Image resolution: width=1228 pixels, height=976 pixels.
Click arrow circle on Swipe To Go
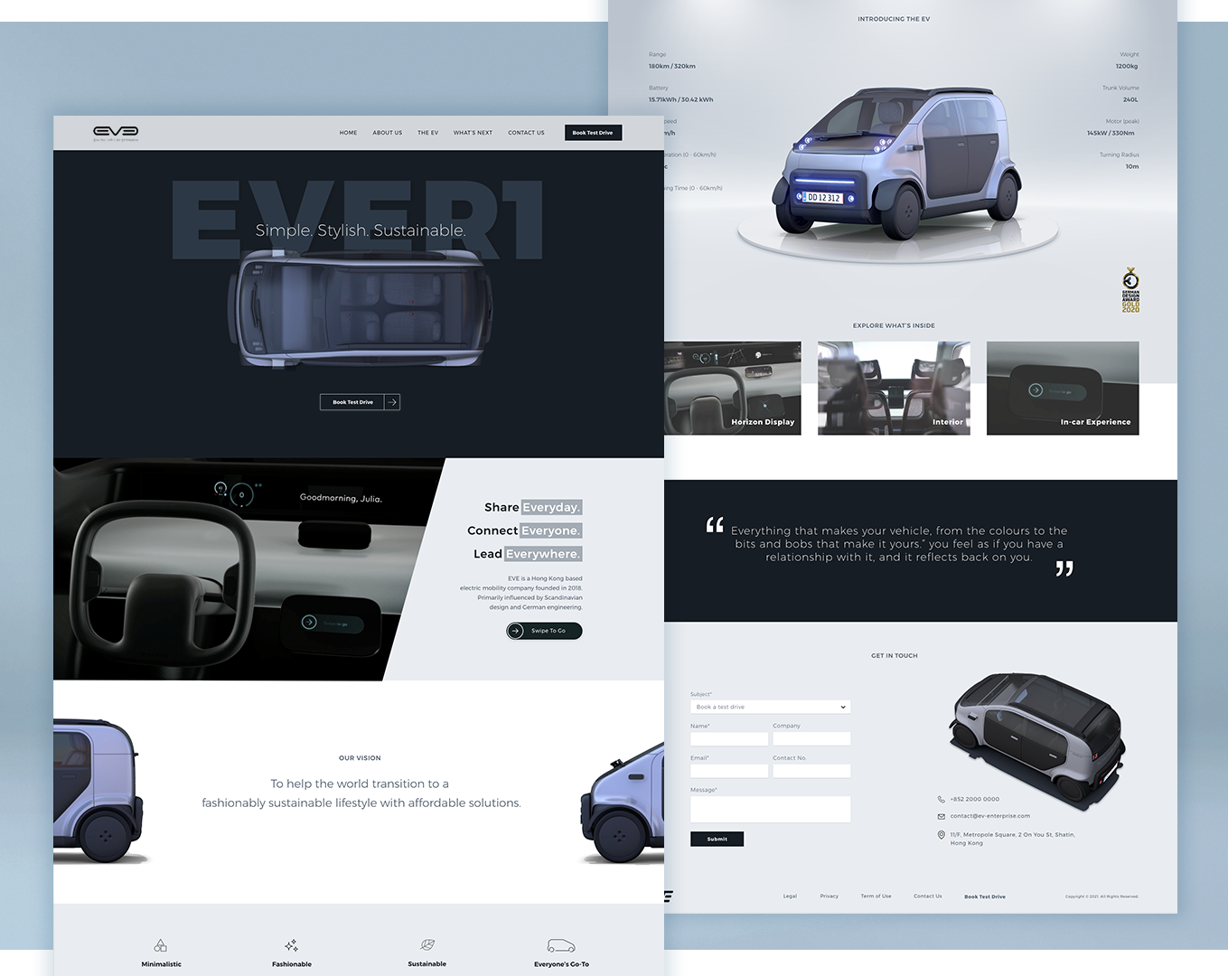(516, 631)
